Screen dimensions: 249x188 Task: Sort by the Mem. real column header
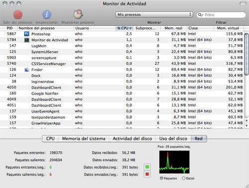click(x=174, y=28)
